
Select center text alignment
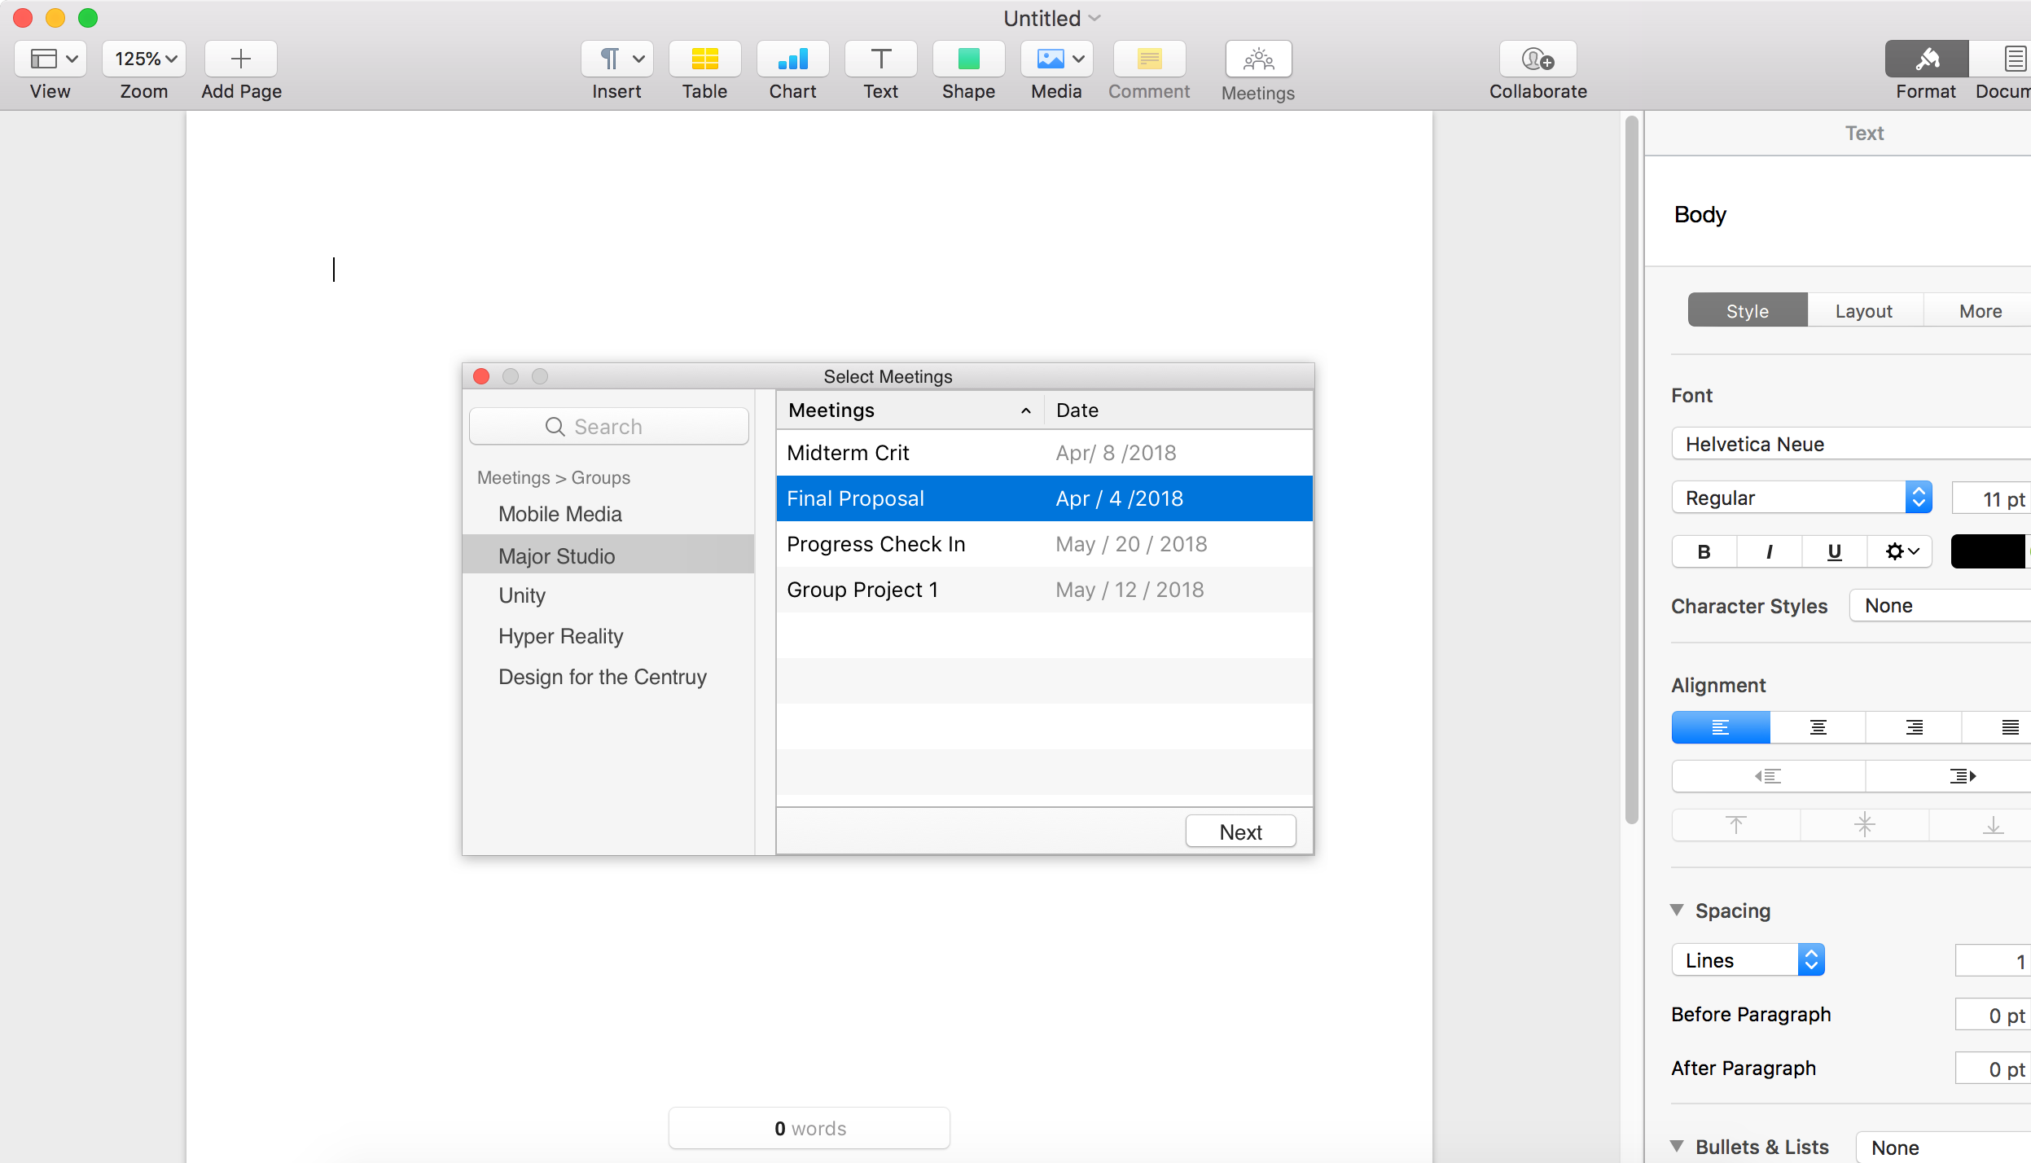(x=1818, y=727)
